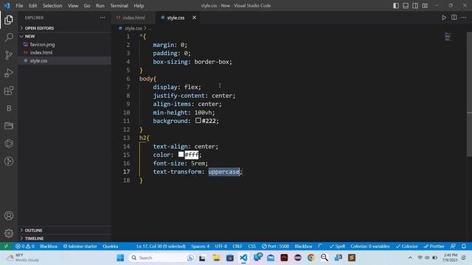Open the Extensions view
Viewport: 472px width, 265px height.
pos(9,91)
